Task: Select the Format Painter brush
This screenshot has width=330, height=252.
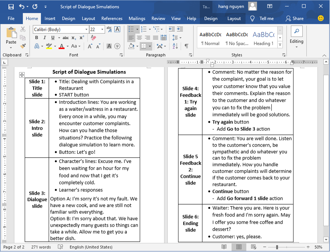Action: [23, 46]
